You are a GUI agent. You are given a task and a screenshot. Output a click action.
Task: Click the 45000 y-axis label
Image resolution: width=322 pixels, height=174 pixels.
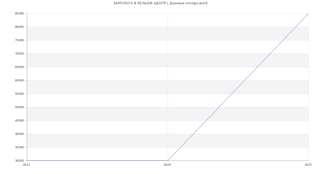tap(19, 121)
